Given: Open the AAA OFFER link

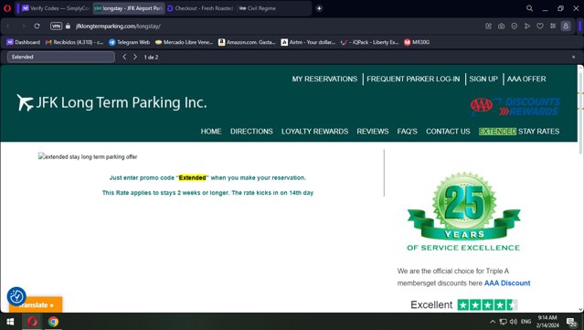Looking at the screenshot, I should (x=526, y=79).
